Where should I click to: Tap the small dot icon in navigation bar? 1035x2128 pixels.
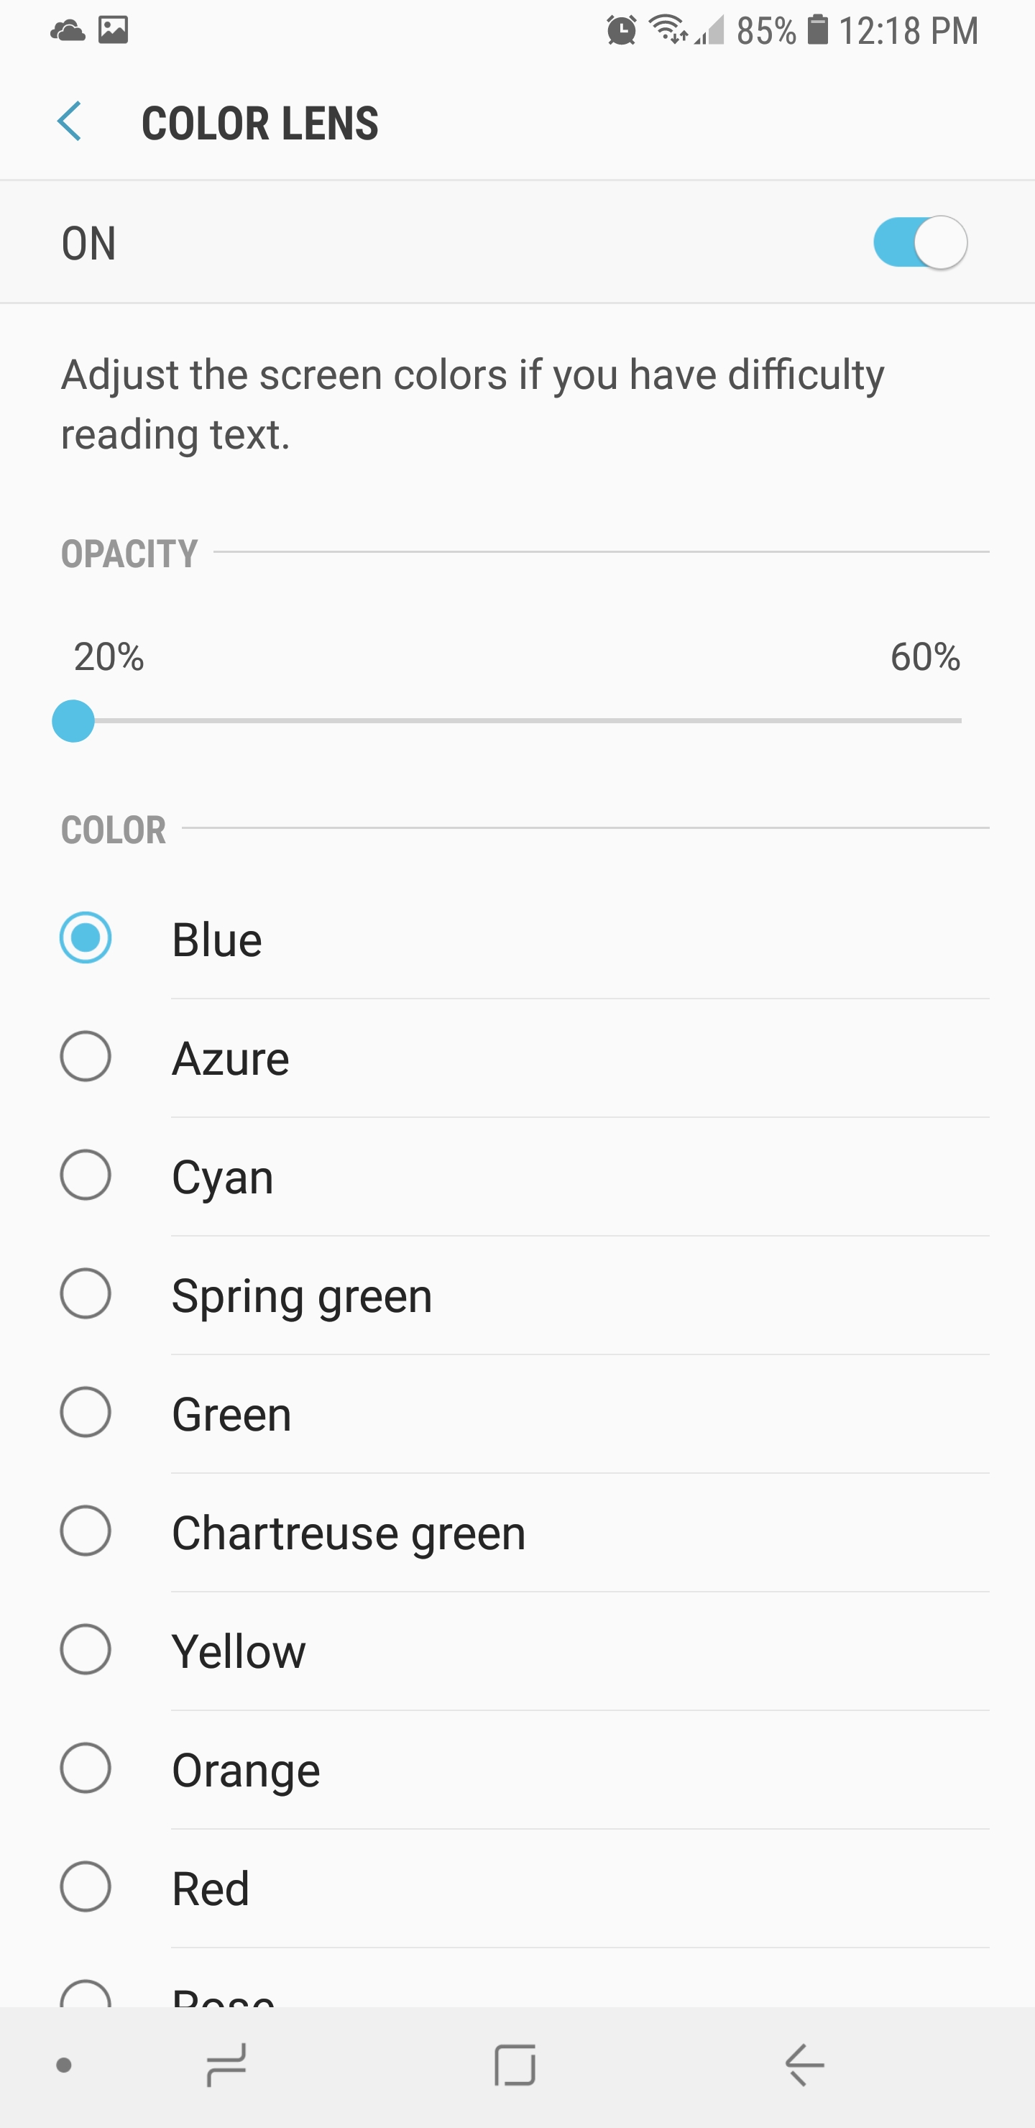coord(63,2065)
